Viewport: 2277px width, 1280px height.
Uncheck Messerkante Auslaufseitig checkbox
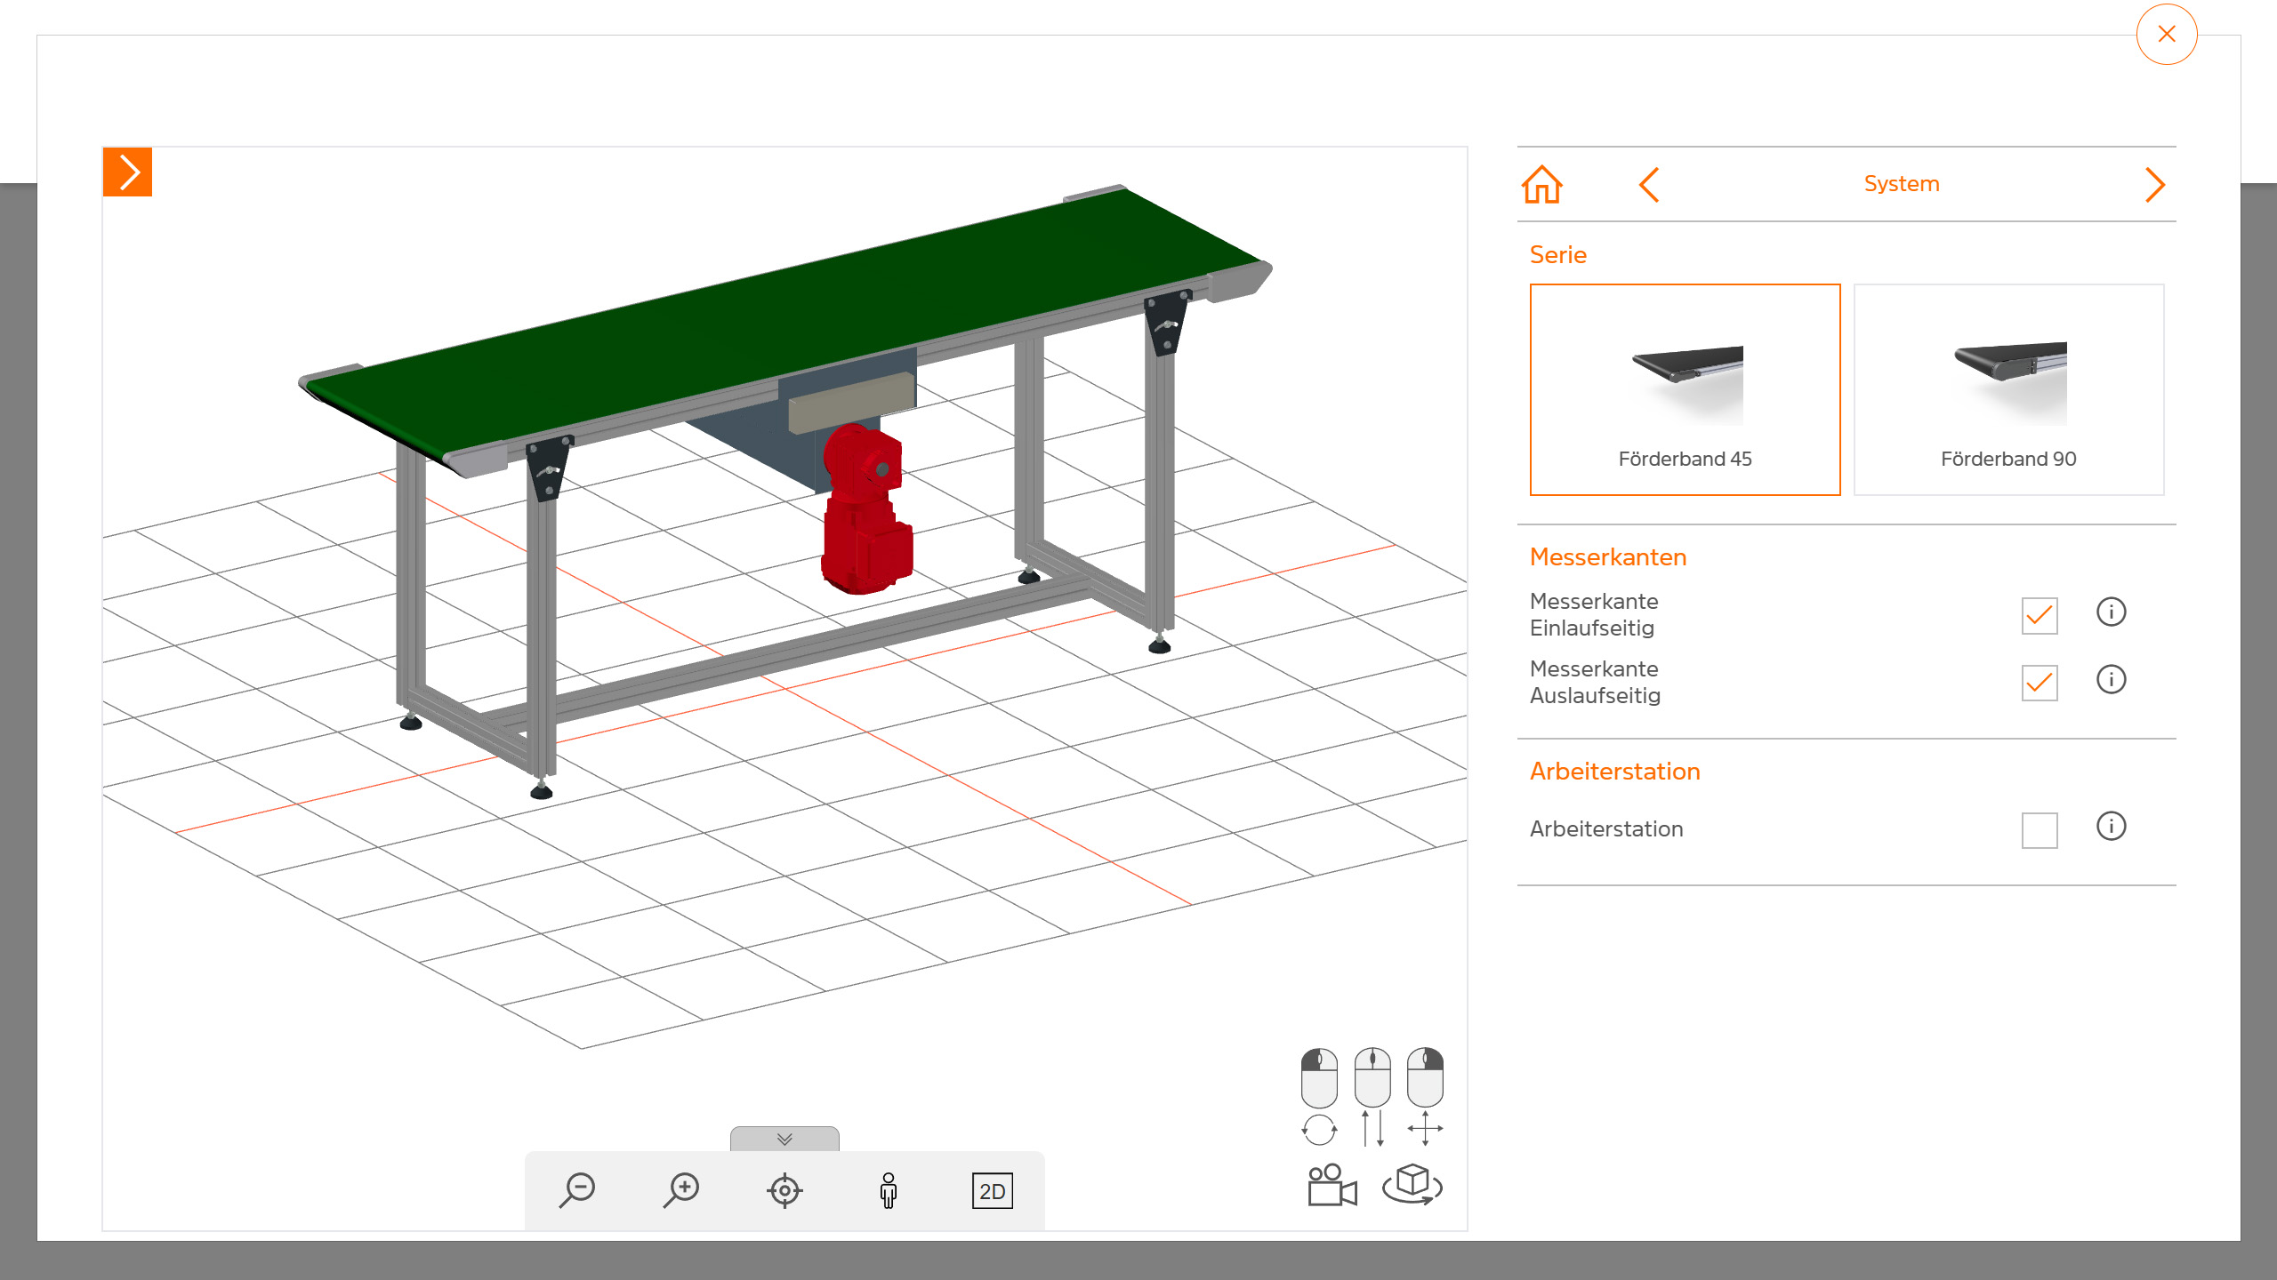[x=2039, y=683]
